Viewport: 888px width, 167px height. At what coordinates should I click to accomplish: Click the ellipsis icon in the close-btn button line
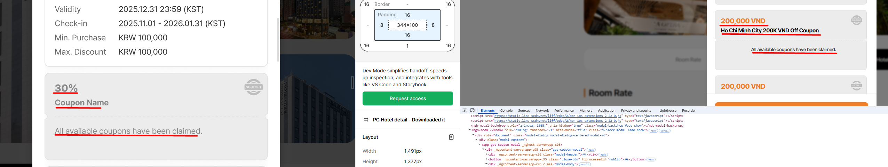coord(626,160)
